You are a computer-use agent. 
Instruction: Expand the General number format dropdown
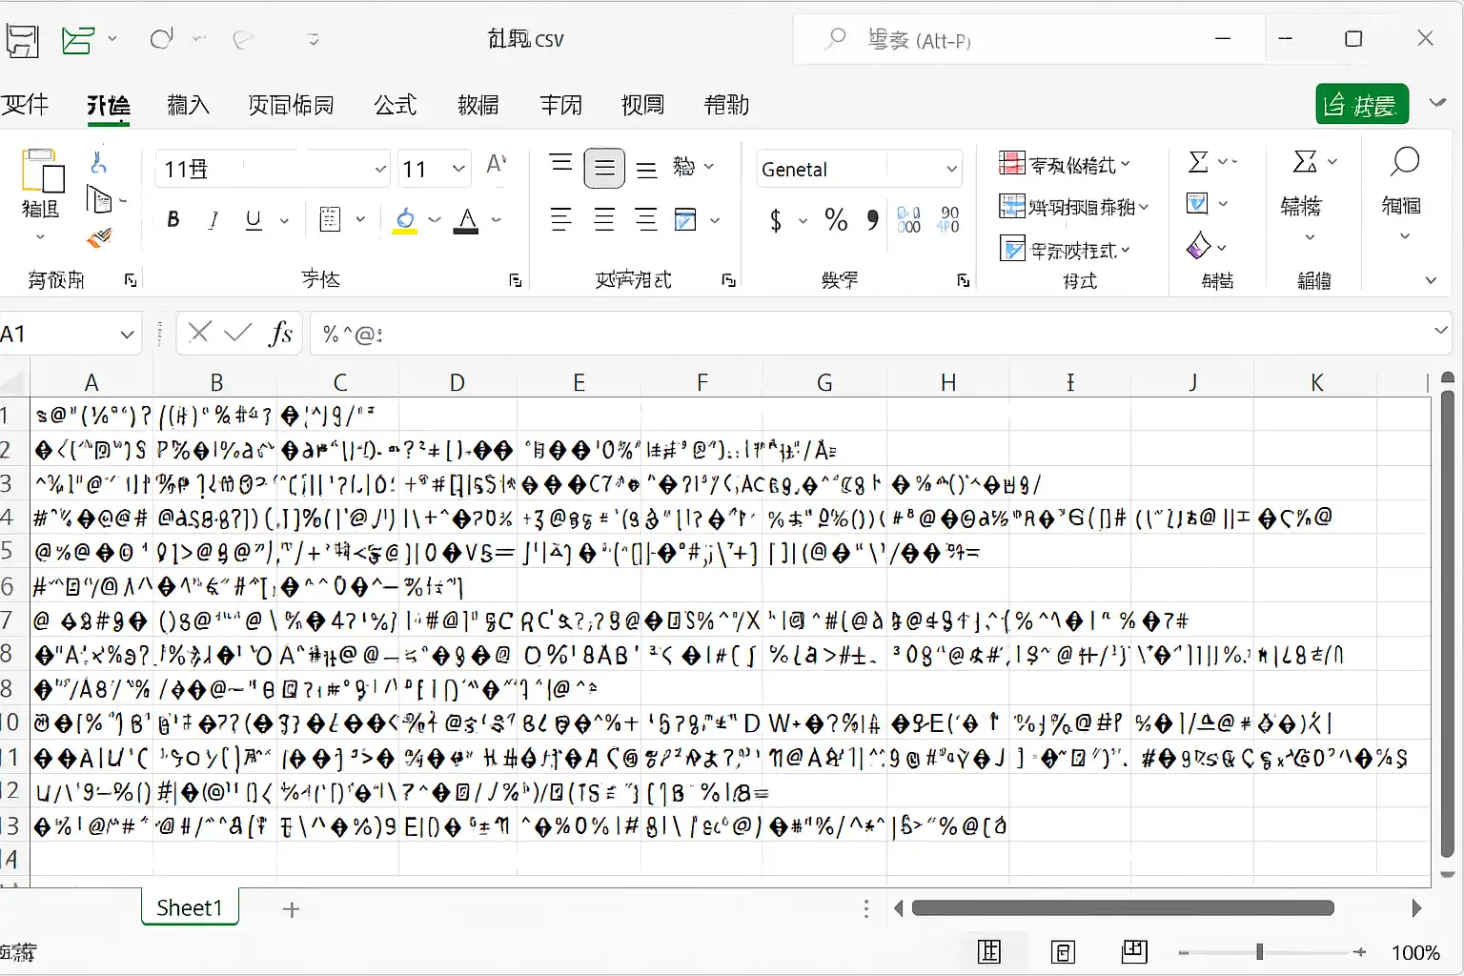pos(951,170)
